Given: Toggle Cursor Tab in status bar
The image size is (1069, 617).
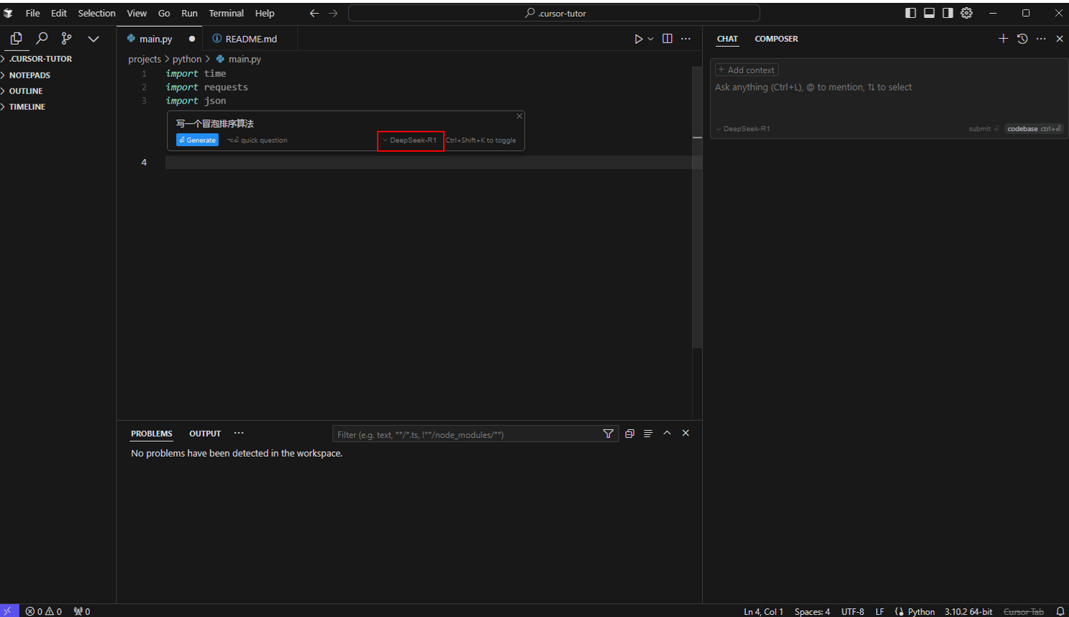Looking at the screenshot, I should [x=1023, y=611].
